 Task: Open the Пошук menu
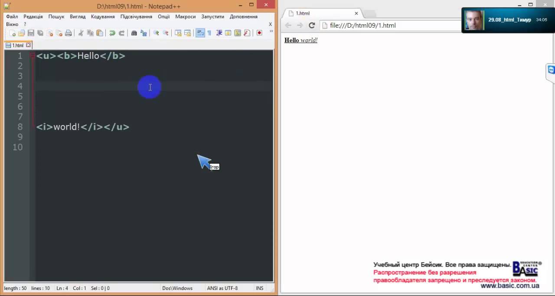coord(56,16)
